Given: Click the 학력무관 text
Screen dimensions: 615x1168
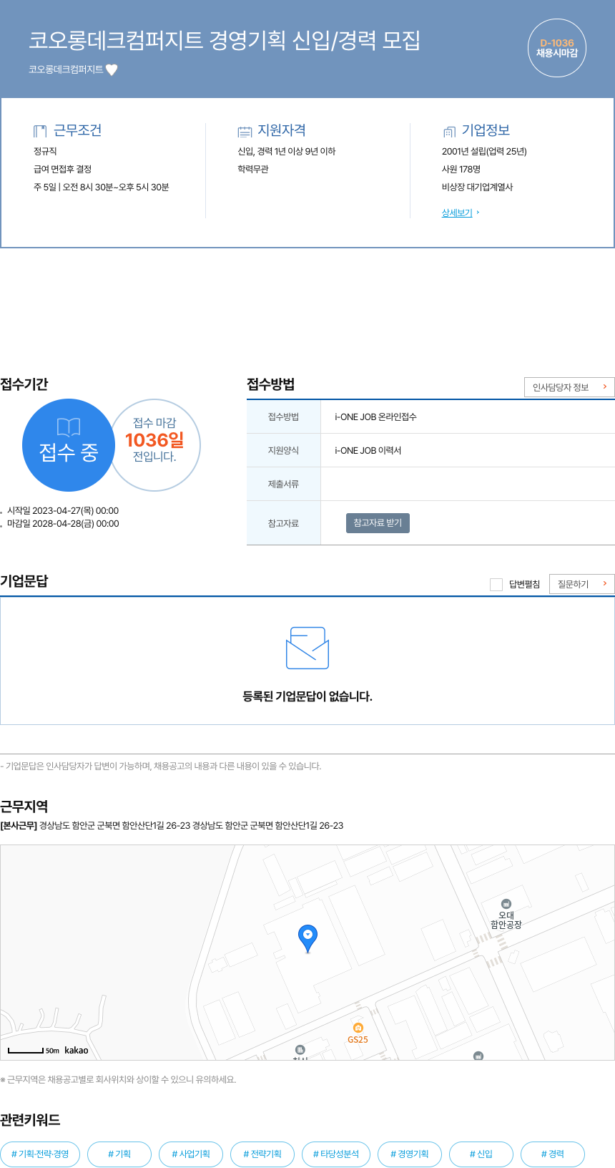Looking at the screenshot, I should click(253, 170).
